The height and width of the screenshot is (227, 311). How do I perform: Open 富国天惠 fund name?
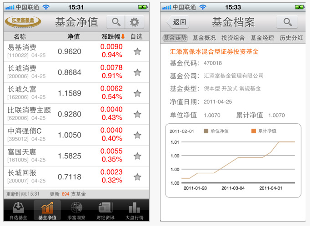22,152
